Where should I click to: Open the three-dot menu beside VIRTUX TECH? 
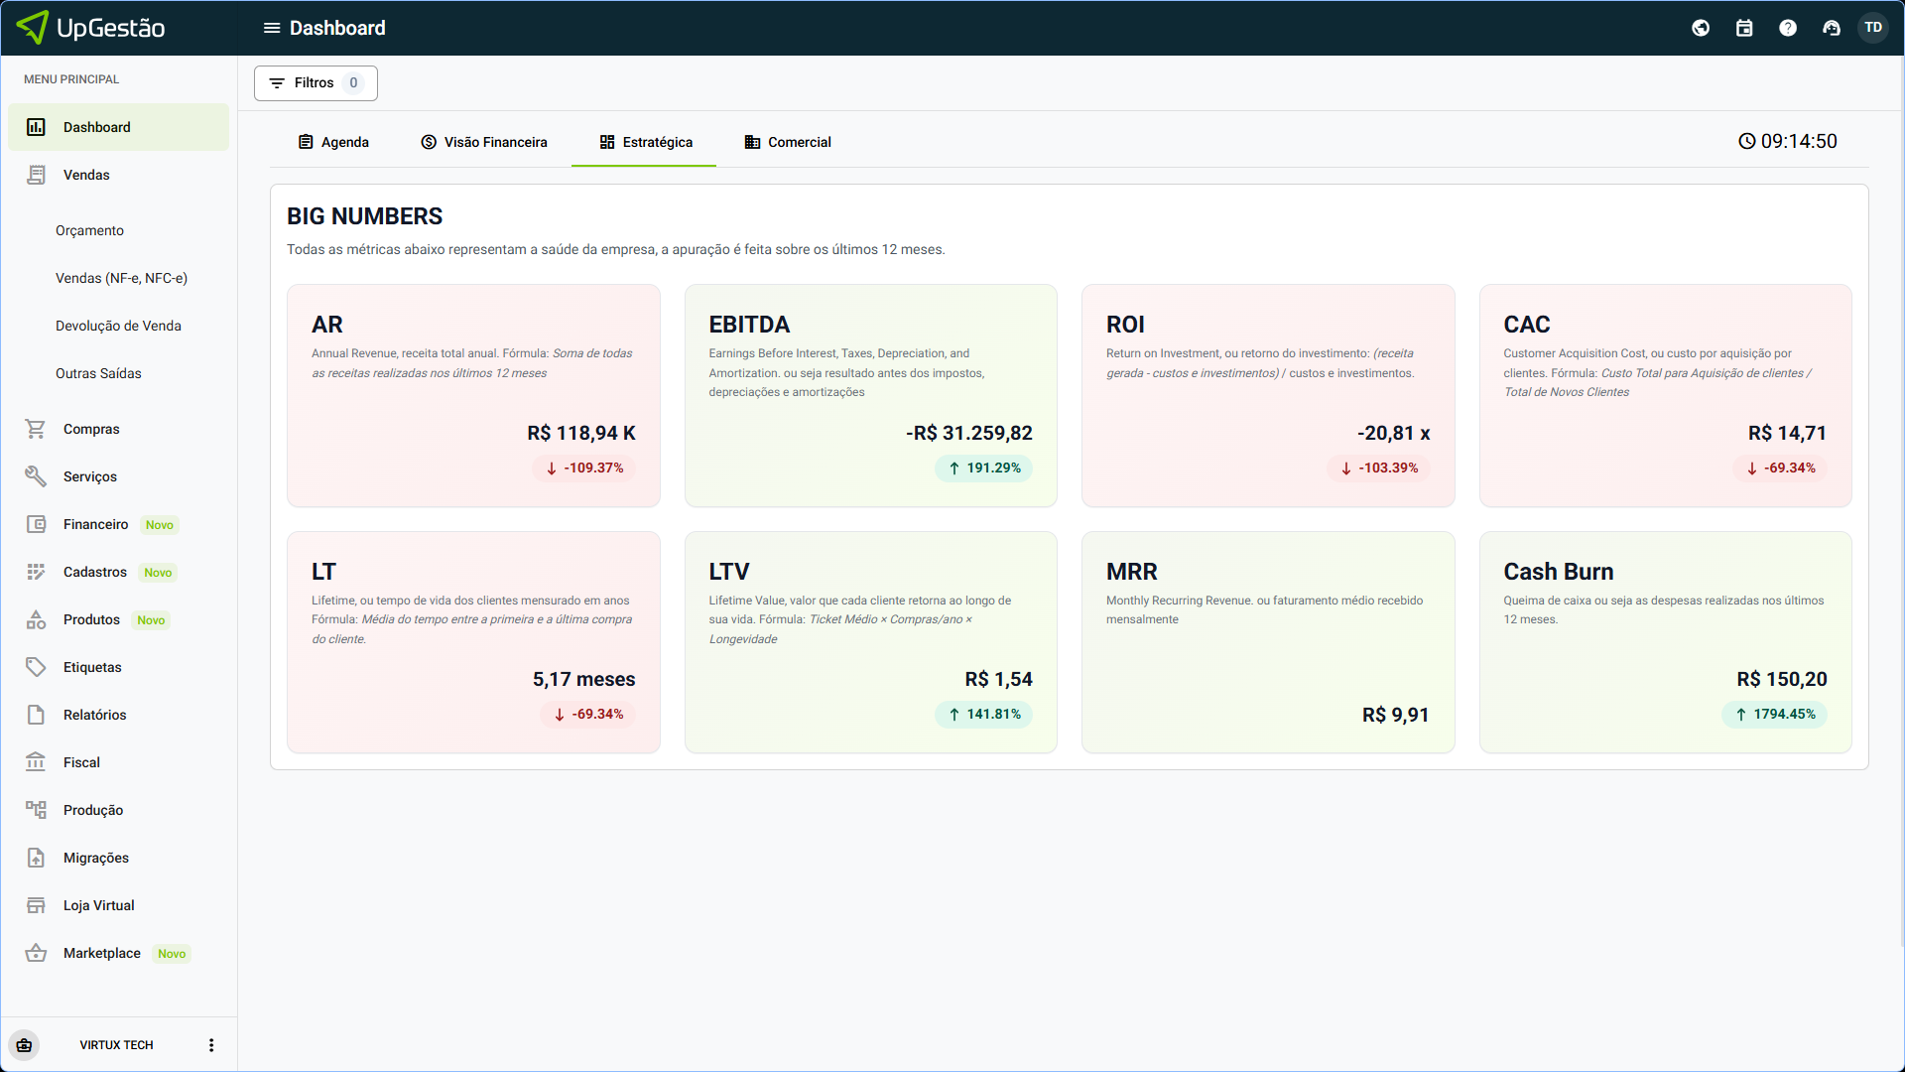tap(211, 1045)
